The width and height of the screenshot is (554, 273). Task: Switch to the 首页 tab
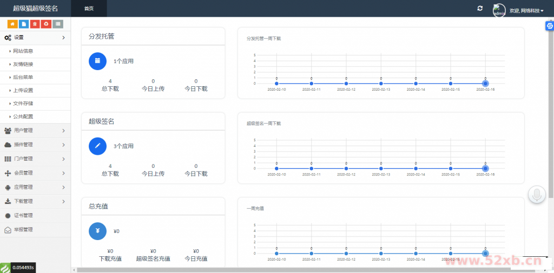[89, 9]
